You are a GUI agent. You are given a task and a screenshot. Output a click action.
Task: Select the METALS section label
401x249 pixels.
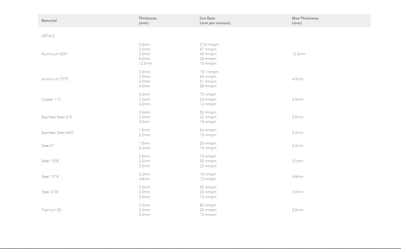pyautogui.click(x=48, y=36)
